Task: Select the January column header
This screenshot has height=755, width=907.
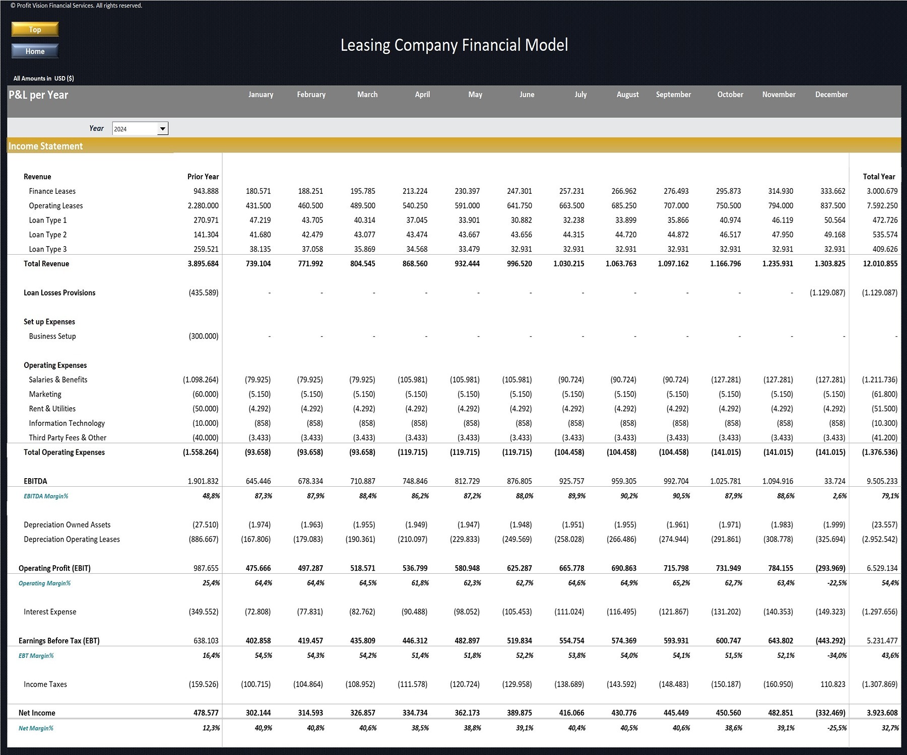Action: [x=261, y=95]
